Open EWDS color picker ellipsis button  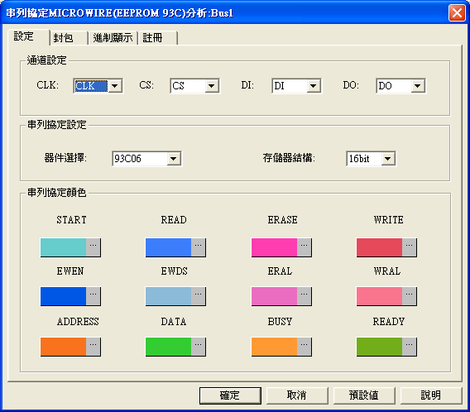pyautogui.click(x=198, y=296)
